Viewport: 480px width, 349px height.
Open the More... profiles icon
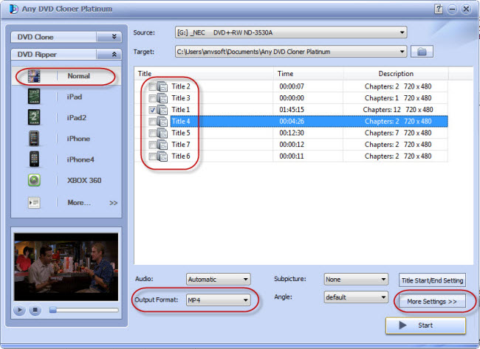coord(34,202)
